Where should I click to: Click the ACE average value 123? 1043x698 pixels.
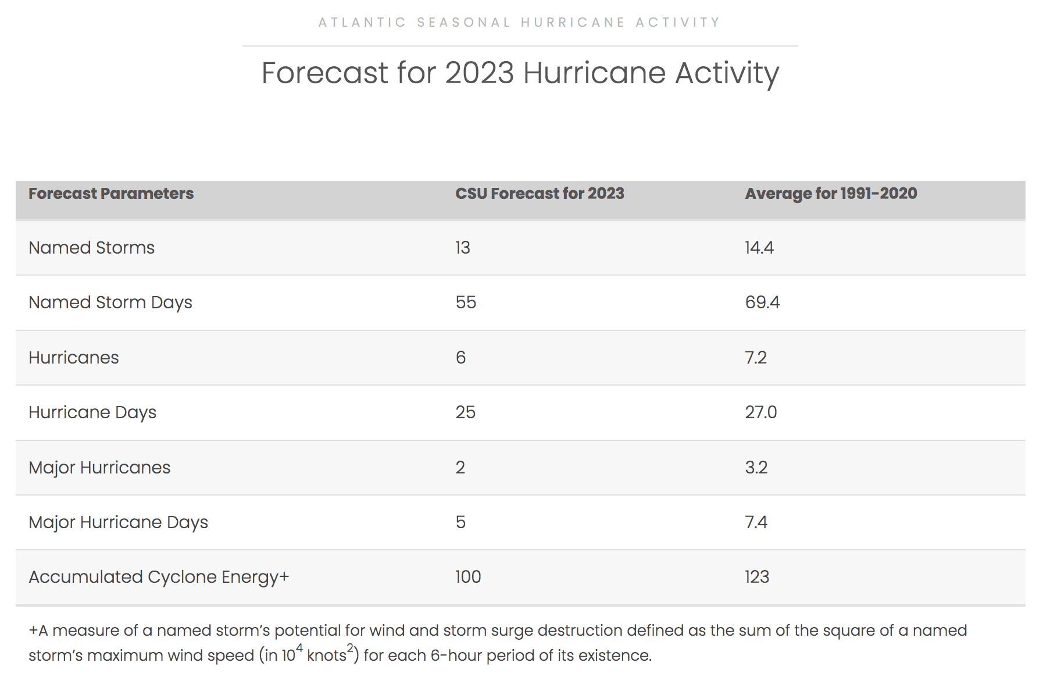point(757,577)
